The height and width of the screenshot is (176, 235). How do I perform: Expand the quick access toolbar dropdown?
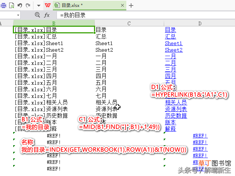pos(39,6)
